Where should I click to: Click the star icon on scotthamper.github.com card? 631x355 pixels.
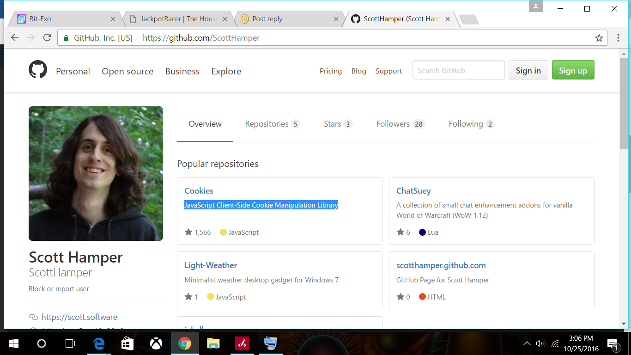[x=400, y=297]
